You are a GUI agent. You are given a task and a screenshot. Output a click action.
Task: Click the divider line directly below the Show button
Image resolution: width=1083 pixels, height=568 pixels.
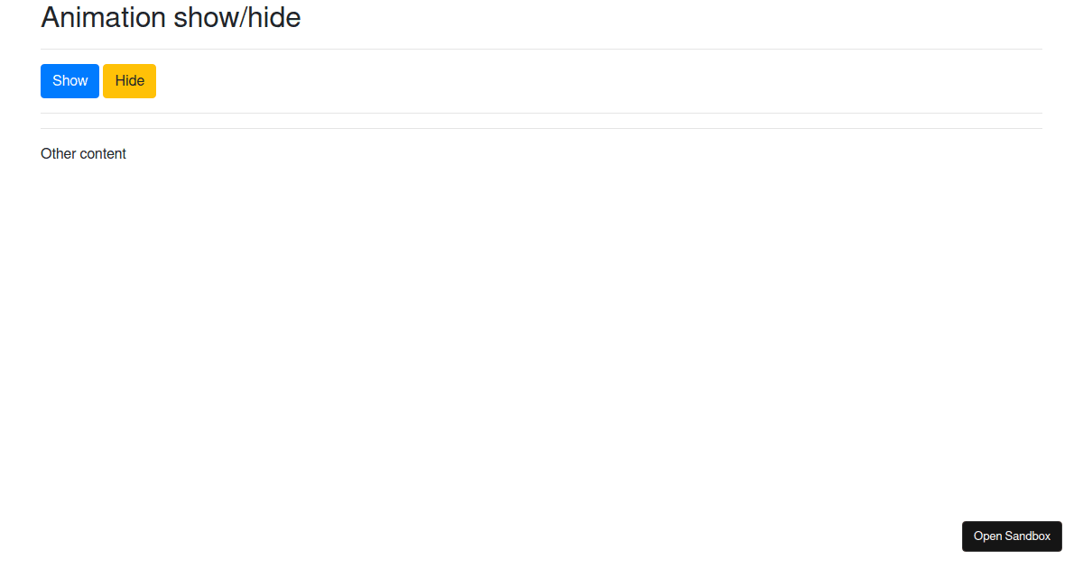pyautogui.click(x=541, y=113)
